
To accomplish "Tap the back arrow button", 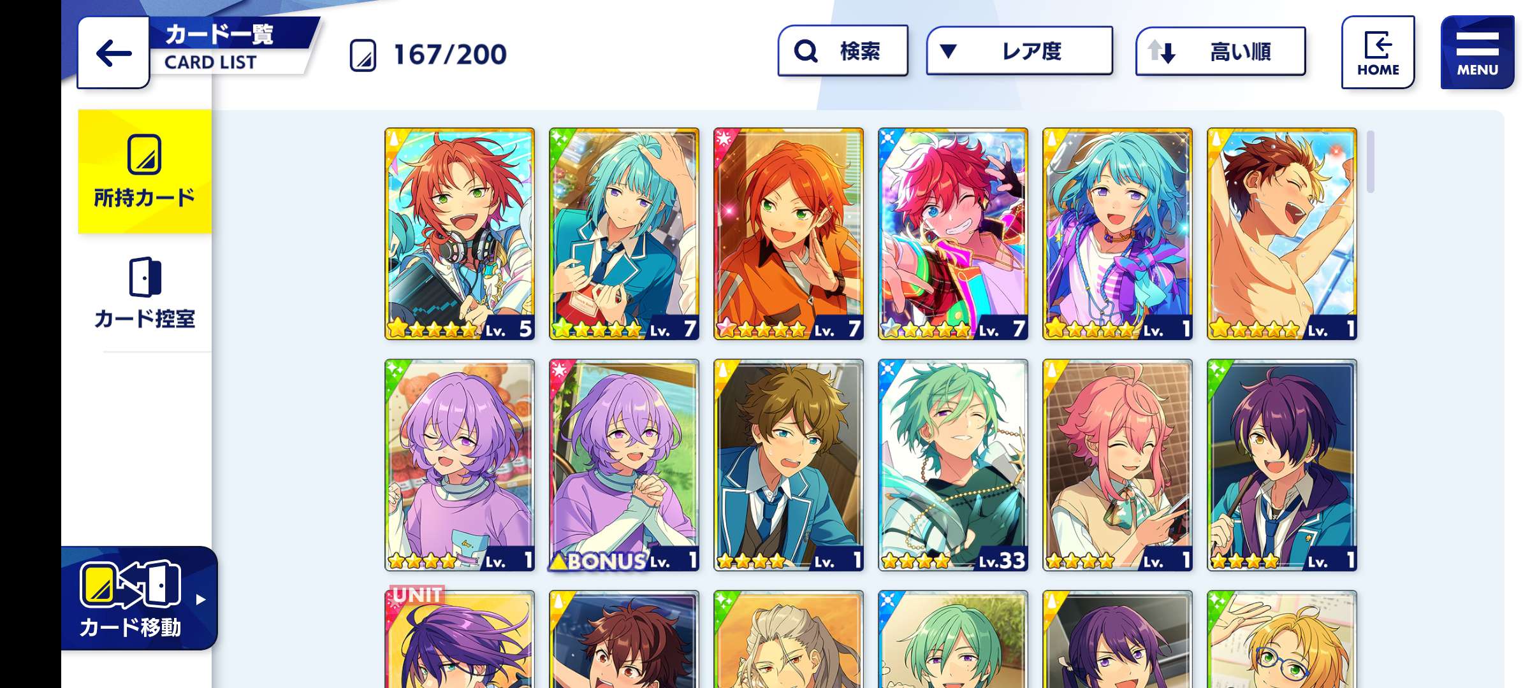I will (113, 53).
